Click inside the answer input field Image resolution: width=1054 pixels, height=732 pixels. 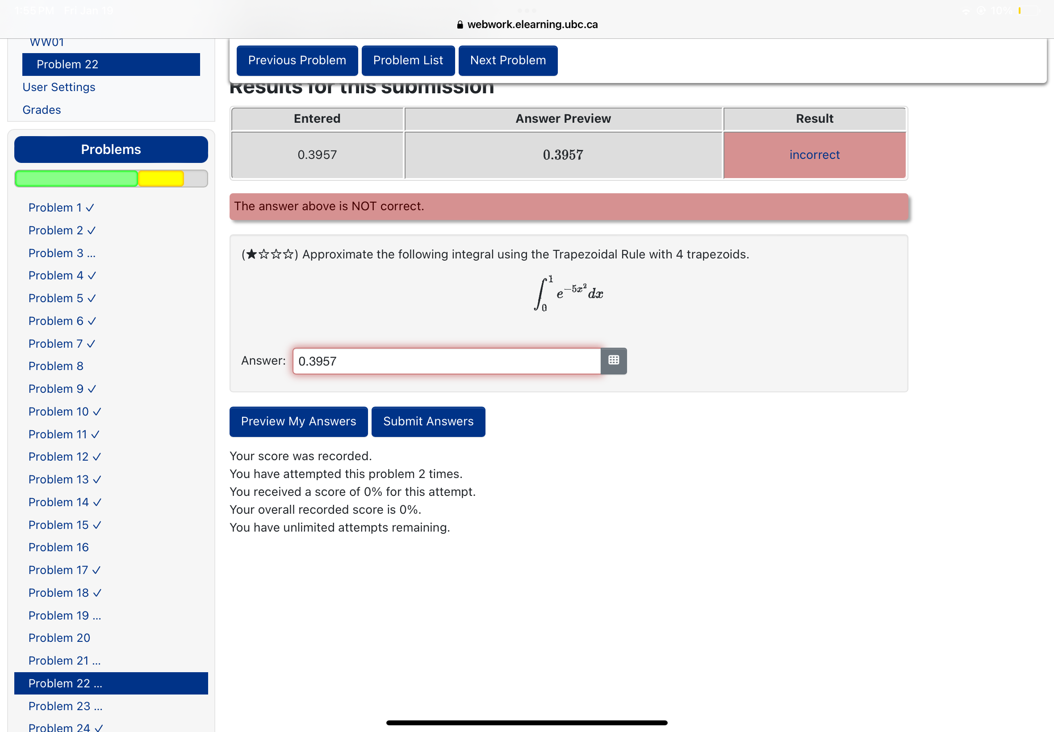pyautogui.click(x=445, y=361)
